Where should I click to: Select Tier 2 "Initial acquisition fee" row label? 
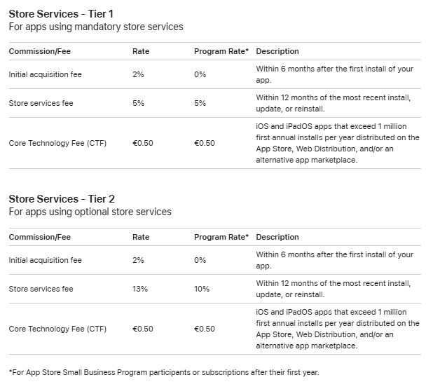[x=46, y=260]
